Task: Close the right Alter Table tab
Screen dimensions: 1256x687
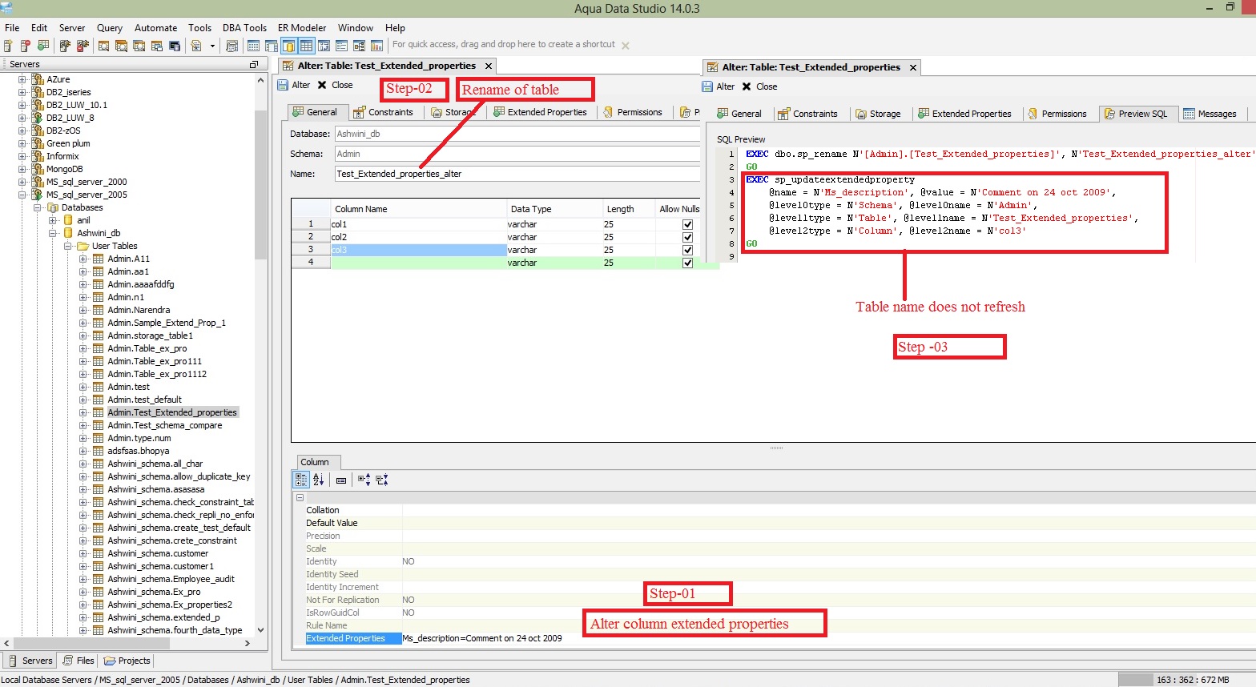Action: click(912, 67)
